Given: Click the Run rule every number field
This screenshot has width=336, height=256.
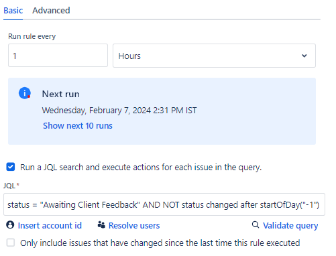Looking at the screenshot, I should tap(58, 56).
